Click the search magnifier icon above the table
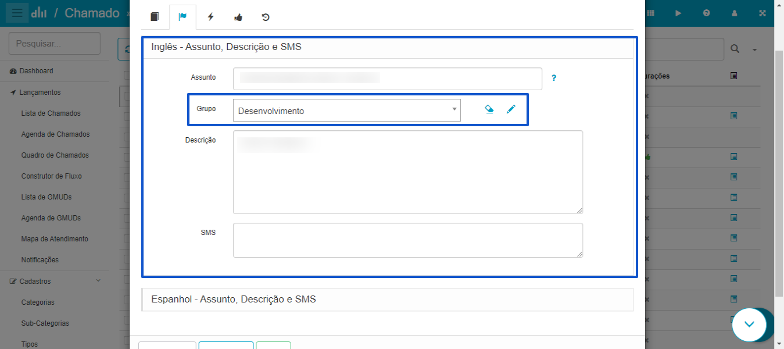 pyautogui.click(x=735, y=49)
